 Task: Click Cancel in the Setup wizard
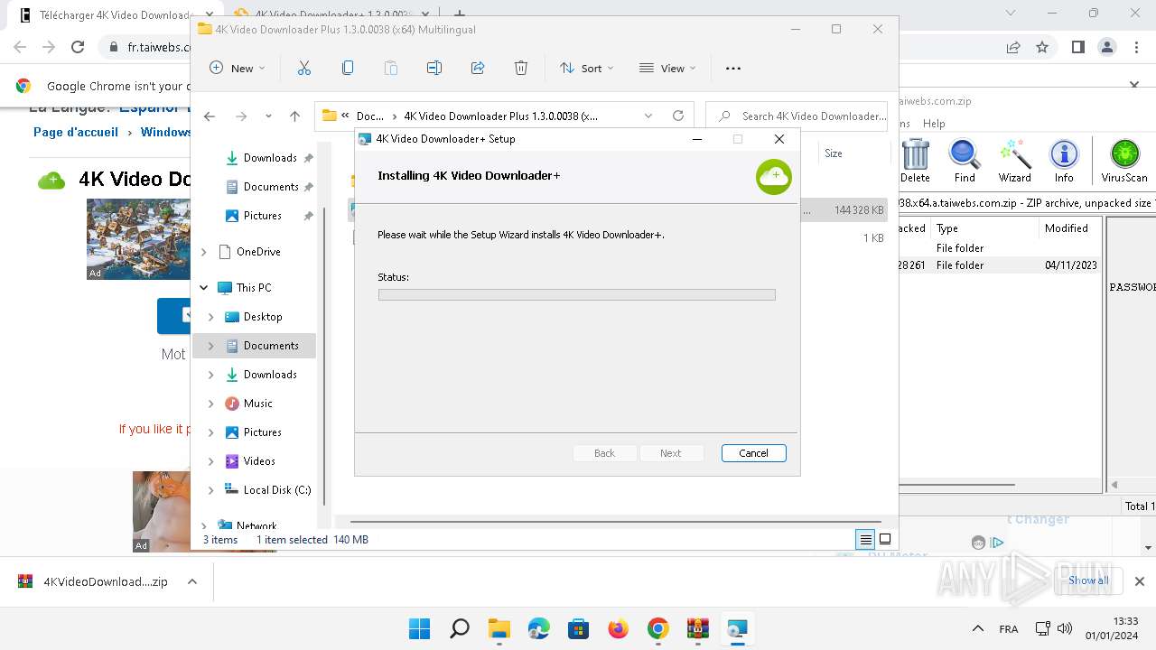(x=754, y=453)
